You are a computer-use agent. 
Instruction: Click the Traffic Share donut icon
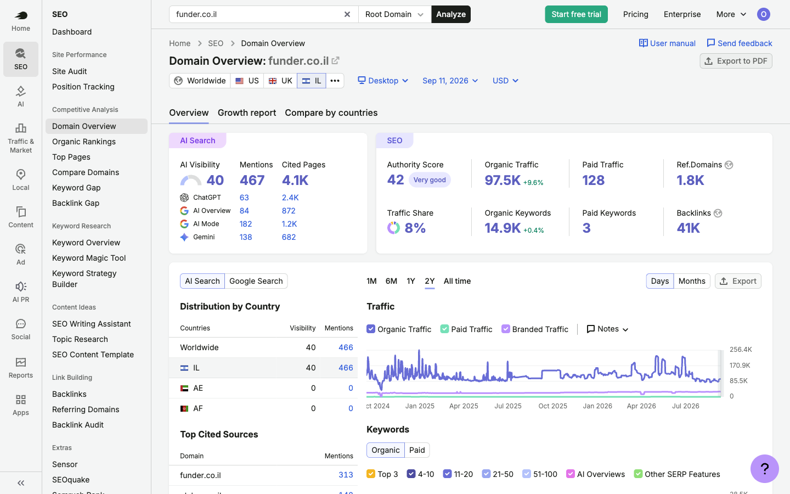click(x=393, y=228)
